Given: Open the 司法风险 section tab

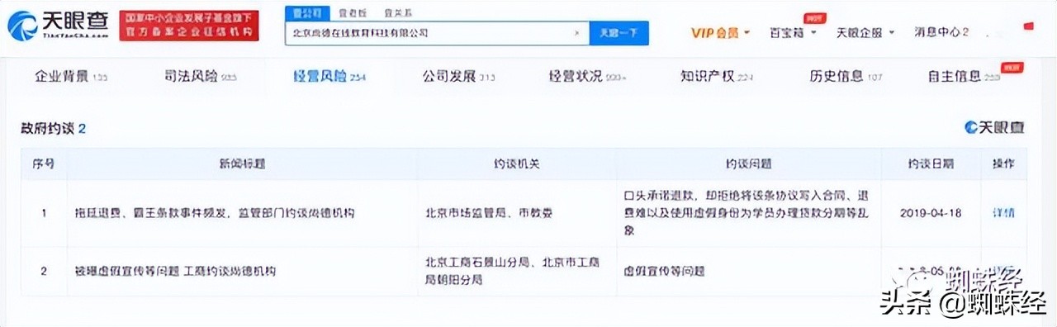Looking at the screenshot, I should pos(200,77).
